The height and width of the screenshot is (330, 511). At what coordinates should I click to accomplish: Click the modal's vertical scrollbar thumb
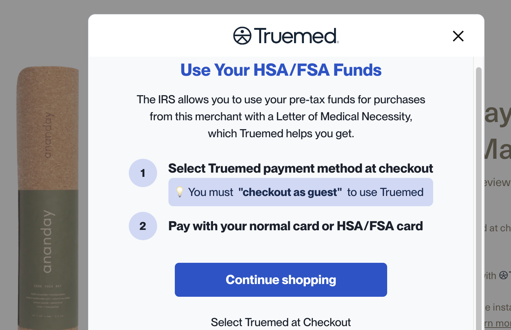click(x=479, y=198)
